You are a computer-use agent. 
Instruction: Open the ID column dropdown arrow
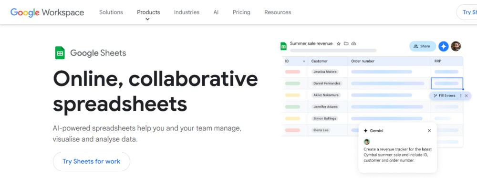[304, 62]
